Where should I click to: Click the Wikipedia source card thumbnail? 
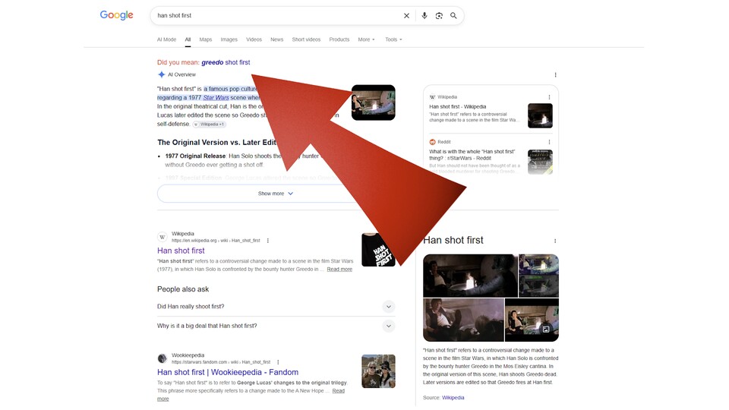[x=540, y=115]
